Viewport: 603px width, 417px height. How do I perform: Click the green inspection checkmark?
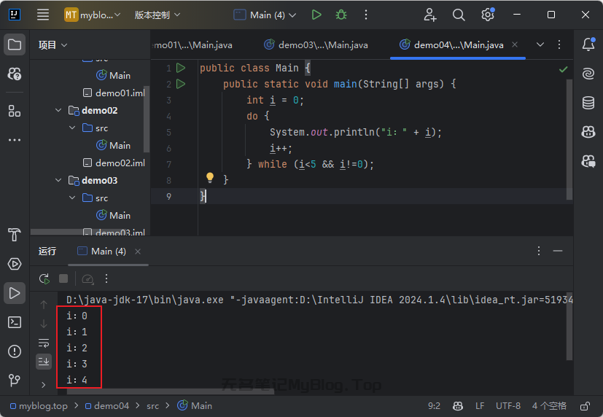(x=563, y=69)
